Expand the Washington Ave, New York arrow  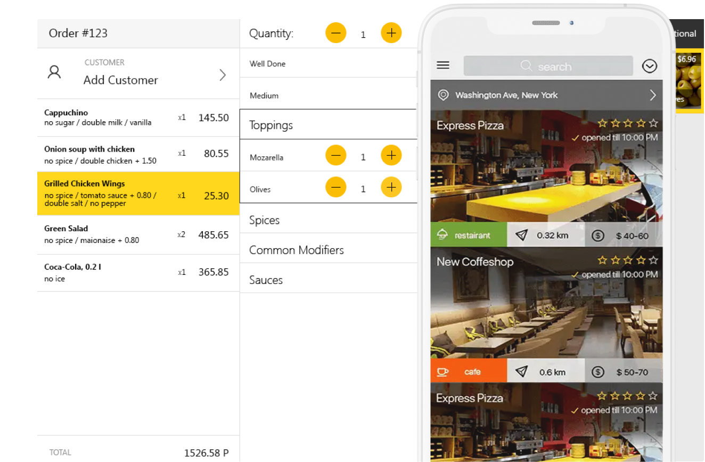[x=653, y=95]
